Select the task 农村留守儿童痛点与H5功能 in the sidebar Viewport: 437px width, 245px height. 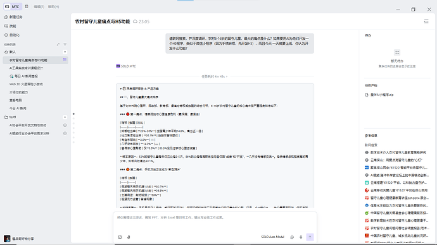[x=35, y=60]
